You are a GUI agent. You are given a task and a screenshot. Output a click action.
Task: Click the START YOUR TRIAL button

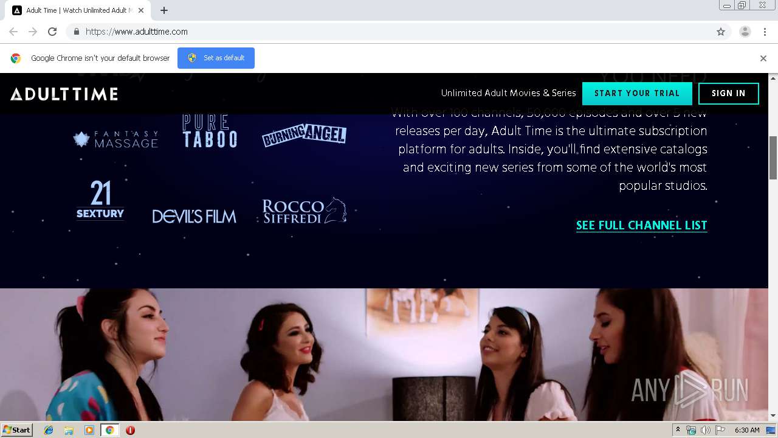coord(637,94)
